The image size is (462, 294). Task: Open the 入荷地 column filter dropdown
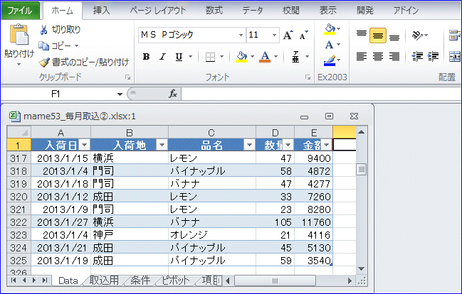pyautogui.click(x=161, y=145)
